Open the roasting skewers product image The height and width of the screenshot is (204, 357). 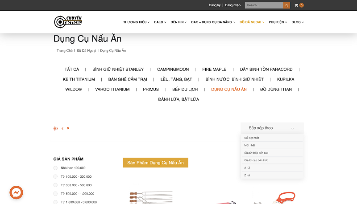pos(151,198)
